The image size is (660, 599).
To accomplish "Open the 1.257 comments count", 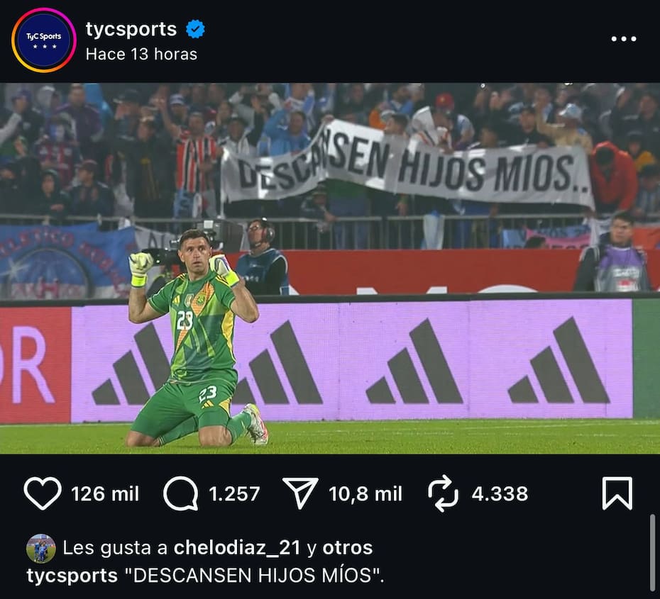I will pos(234,494).
